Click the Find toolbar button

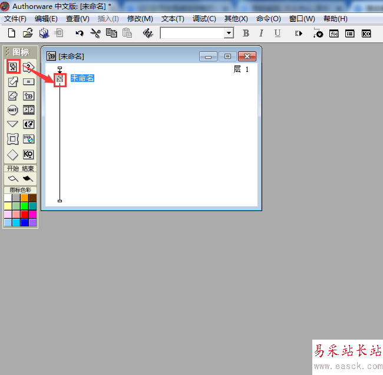148,33
